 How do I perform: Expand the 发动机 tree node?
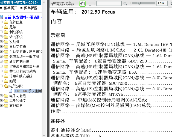1,41
